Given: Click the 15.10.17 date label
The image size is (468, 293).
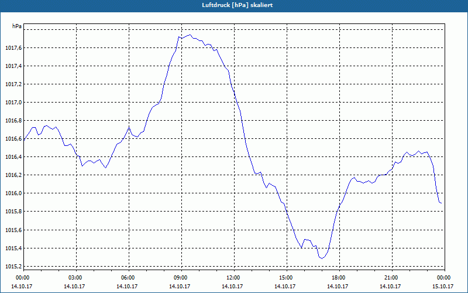Looking at the screenshot, I should point(443,287).
